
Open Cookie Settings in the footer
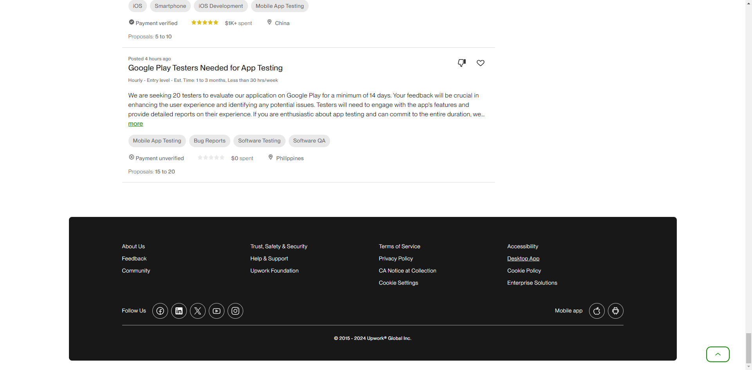[x=398, y=283]
